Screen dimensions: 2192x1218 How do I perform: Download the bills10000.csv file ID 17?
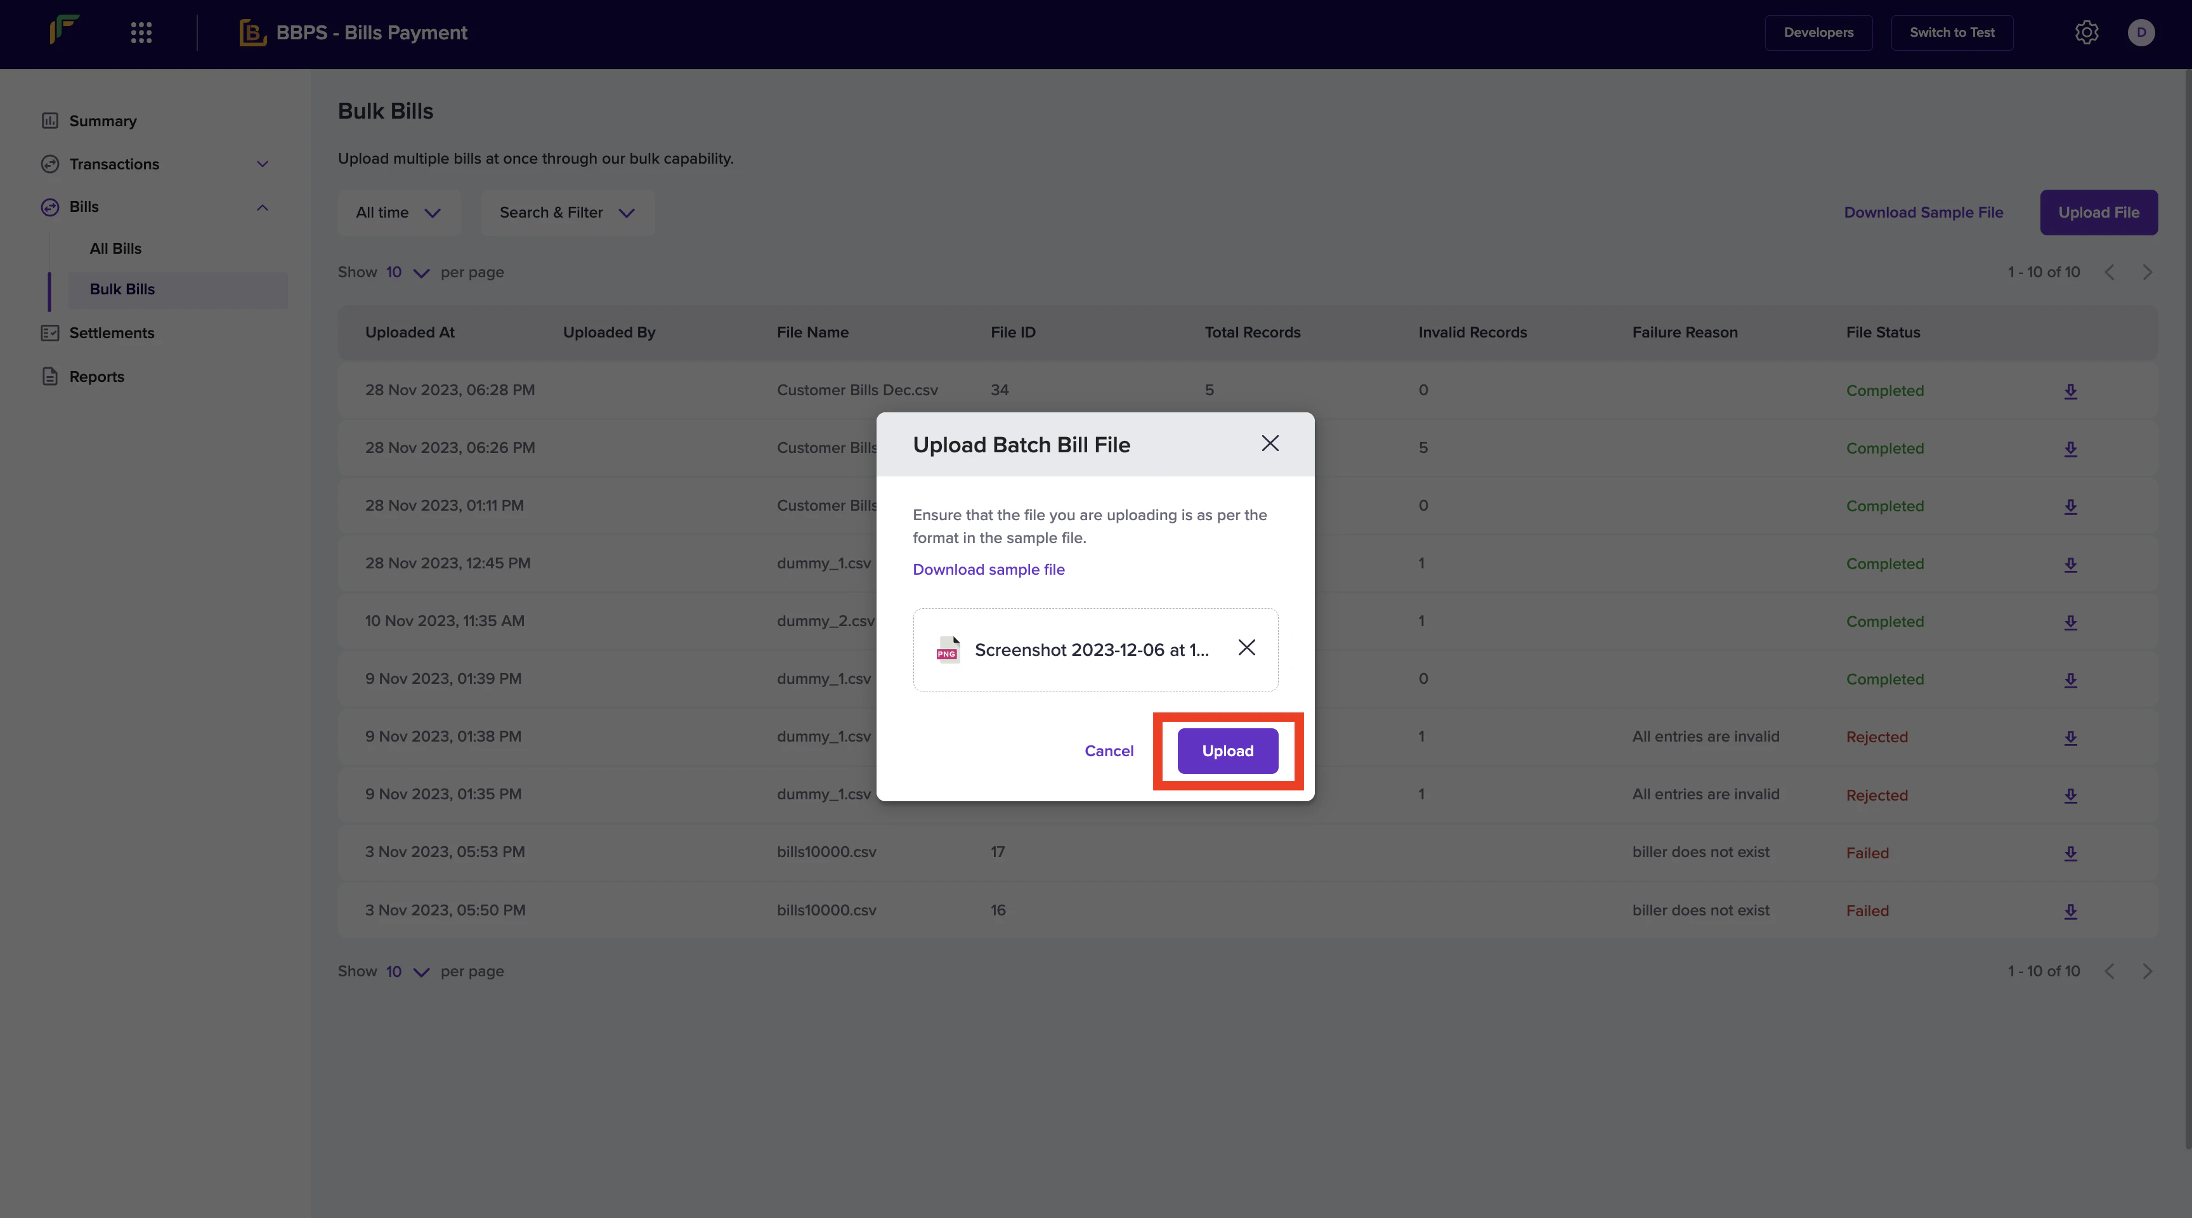point(2070,853)
